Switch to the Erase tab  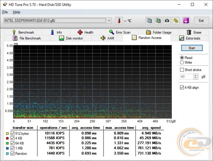[x=194, y=33]
